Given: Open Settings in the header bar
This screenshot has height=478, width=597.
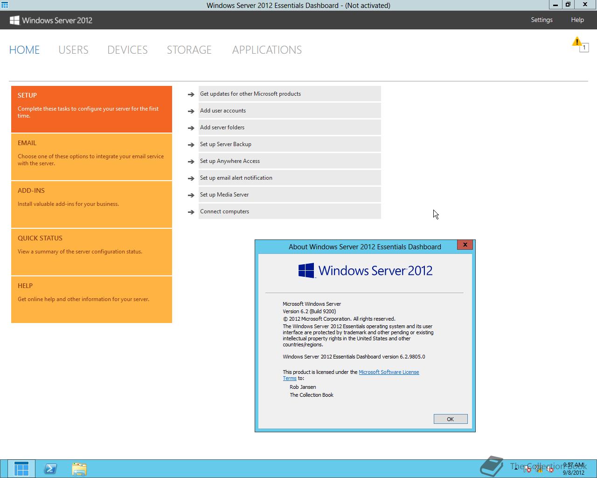Looking at the screenshot, I should click(541, 20).
